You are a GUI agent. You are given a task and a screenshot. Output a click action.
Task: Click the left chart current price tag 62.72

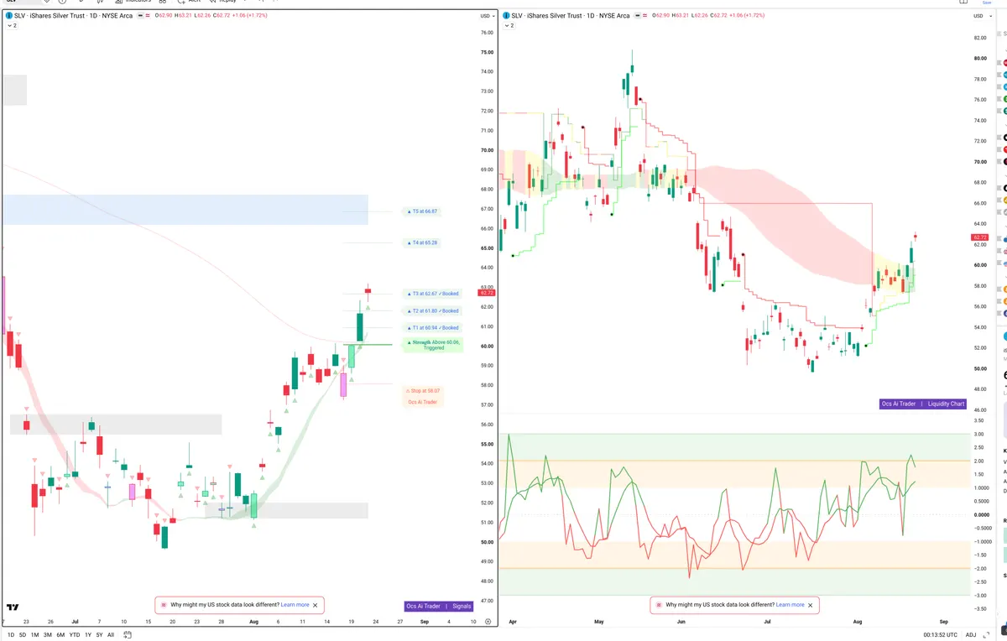(486, 292)
